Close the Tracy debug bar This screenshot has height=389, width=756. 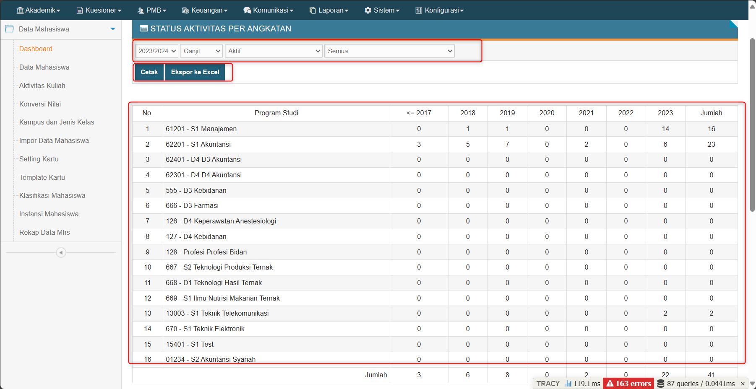[x=742, y=384]
